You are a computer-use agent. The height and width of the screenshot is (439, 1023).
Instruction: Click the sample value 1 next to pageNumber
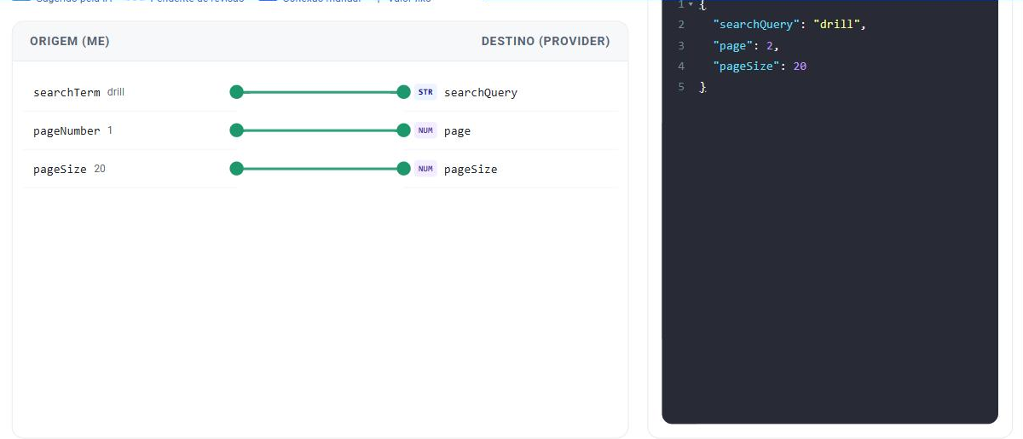110,130
